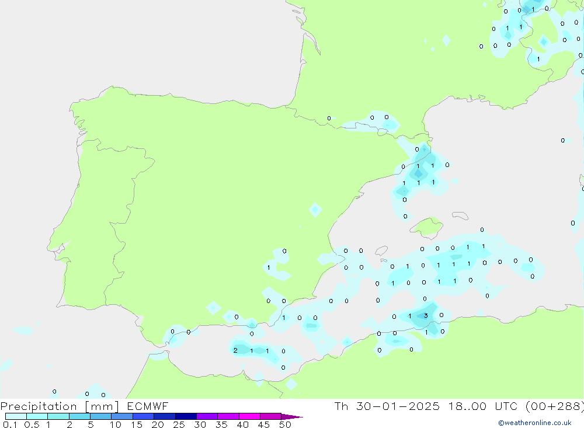The height and width of the screenshot is (428, 584).
Task: Click the (00+288) forecast offset text
Action: pos(554,406)
